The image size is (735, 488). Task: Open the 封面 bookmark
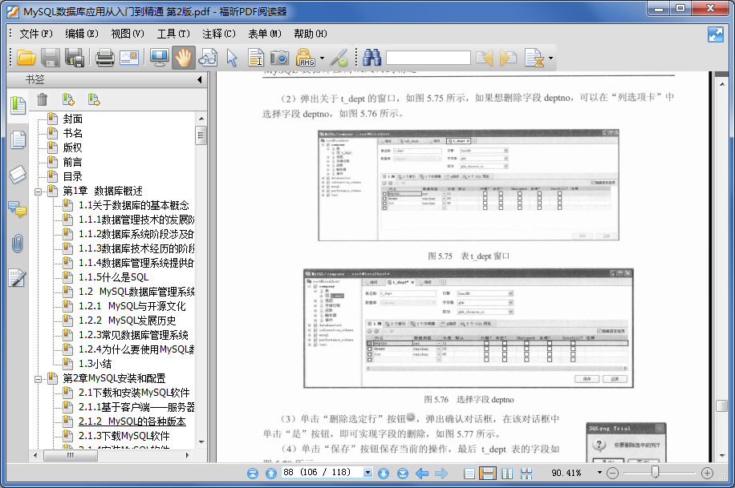pyautogui.click(x=73, y=119)
